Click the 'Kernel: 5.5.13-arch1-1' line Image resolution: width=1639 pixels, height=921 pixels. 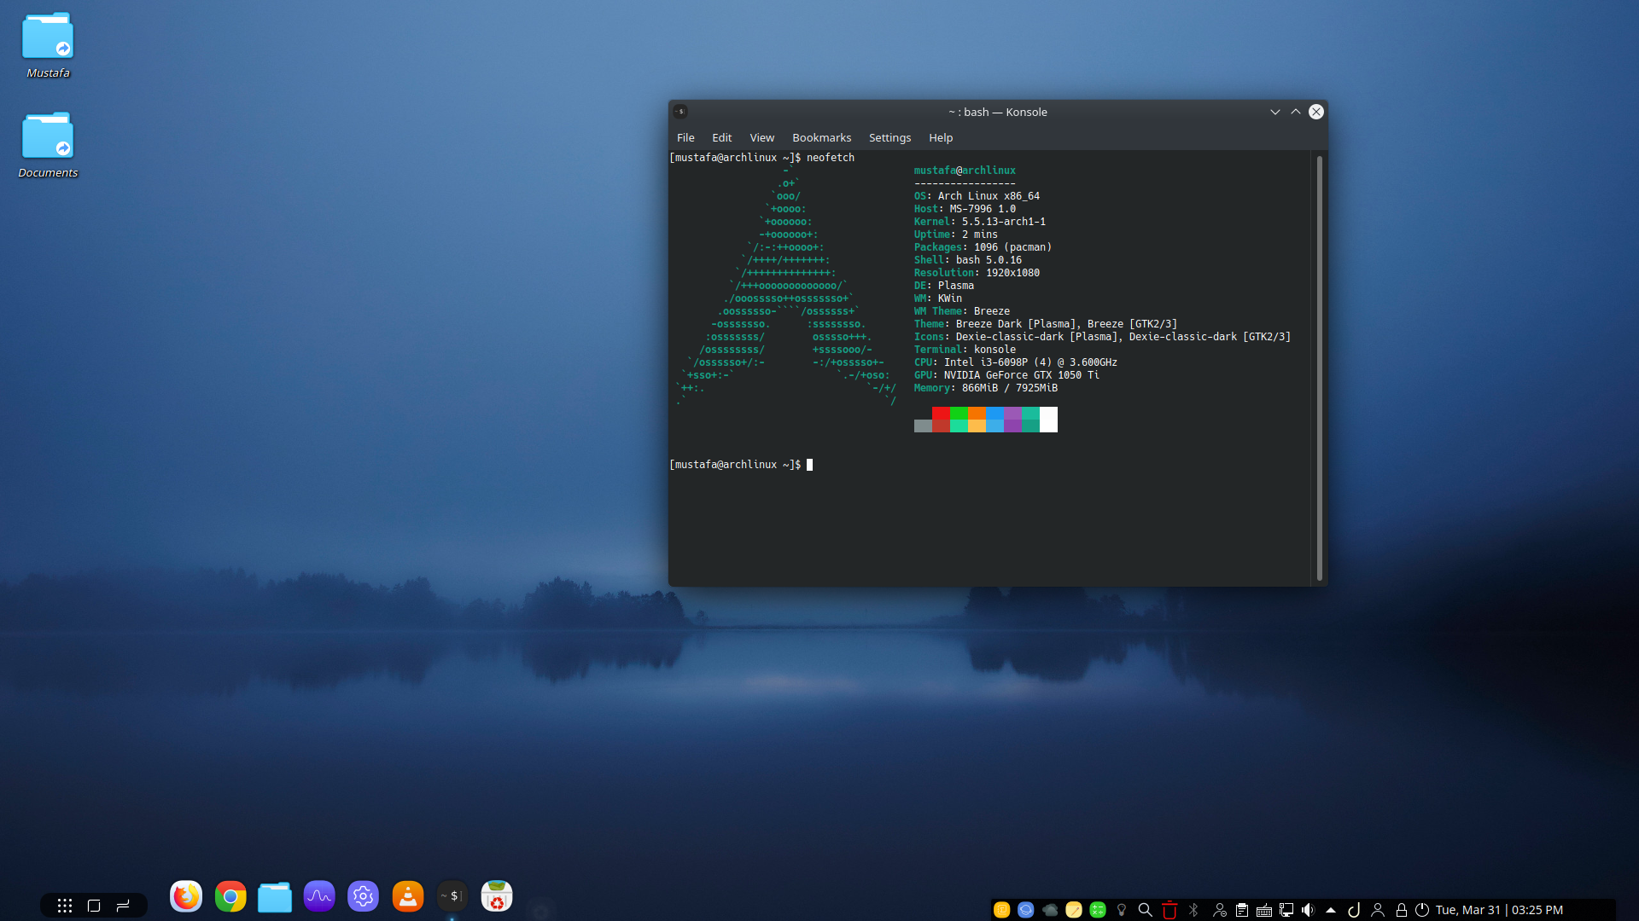[x=980, y=222]
